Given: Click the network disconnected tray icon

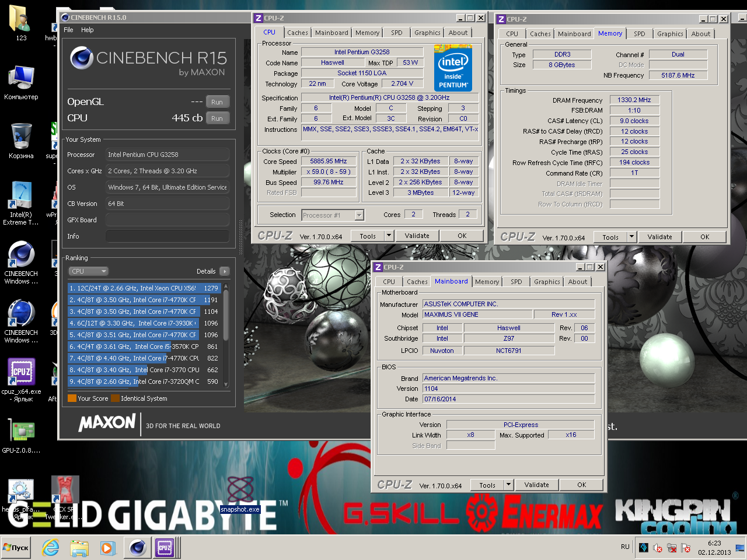Looking at the screenshot, I should point(672,548).
